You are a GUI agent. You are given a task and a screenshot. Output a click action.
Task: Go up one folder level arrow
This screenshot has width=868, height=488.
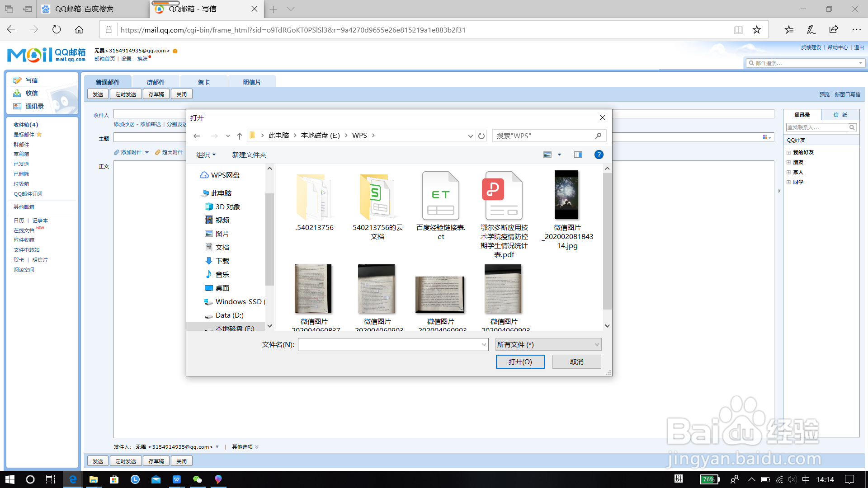pos(240,136)
